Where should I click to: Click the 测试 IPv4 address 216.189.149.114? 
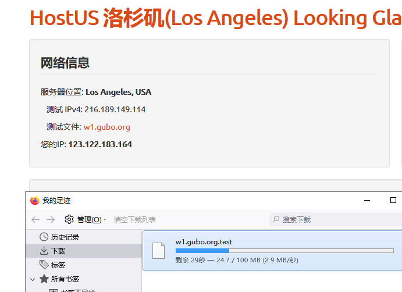(x=115, y=109)
